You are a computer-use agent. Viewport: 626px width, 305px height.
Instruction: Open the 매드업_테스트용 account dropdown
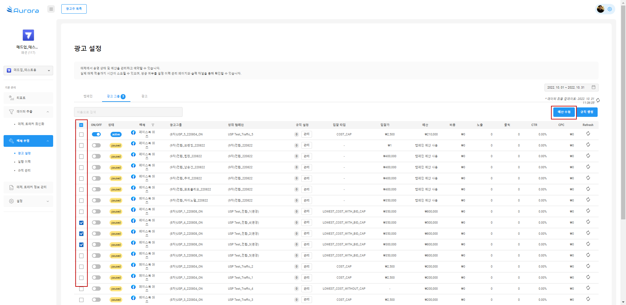(28, 70)
